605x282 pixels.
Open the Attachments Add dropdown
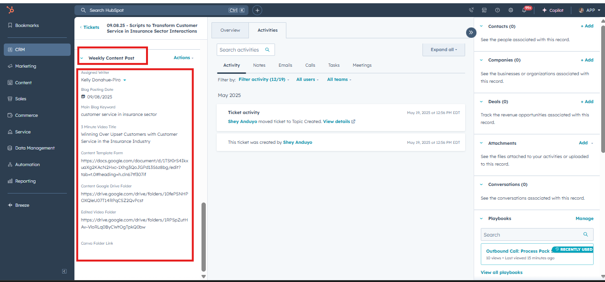pos(586,143)
